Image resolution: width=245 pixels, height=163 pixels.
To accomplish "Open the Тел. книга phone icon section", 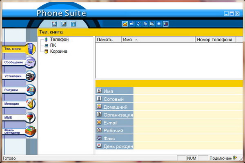I will [x=31, y=49].
